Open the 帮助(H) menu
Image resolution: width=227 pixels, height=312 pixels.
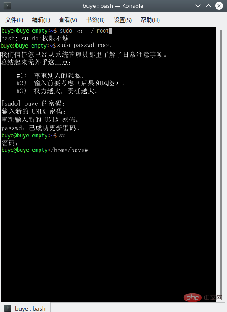150,20
